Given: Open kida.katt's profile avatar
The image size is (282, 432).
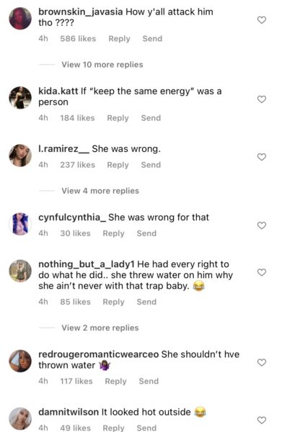Looking at the screenshot, I should (20, 98).
